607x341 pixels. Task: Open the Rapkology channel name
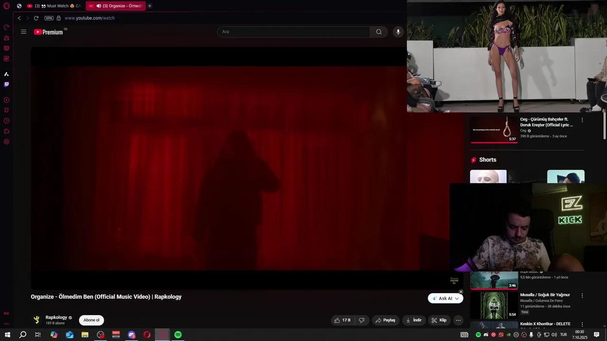(56, 317)
